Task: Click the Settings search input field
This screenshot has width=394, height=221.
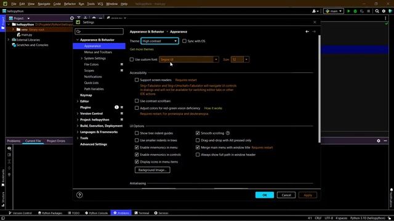Action: pos(99,31)
